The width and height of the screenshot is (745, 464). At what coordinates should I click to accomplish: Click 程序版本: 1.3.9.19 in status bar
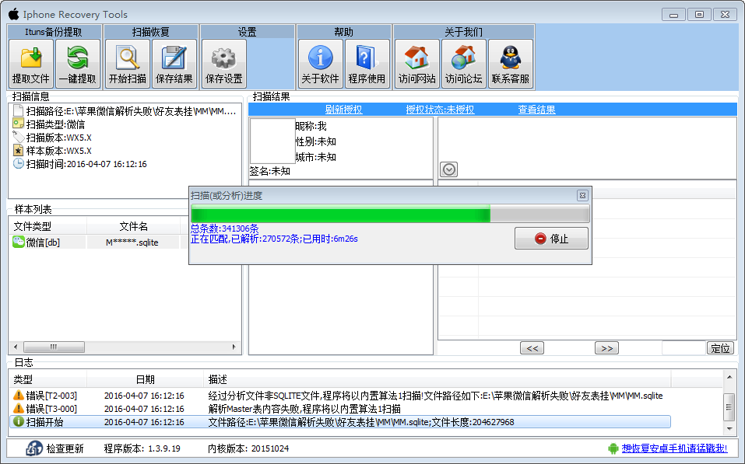(142, 448)
